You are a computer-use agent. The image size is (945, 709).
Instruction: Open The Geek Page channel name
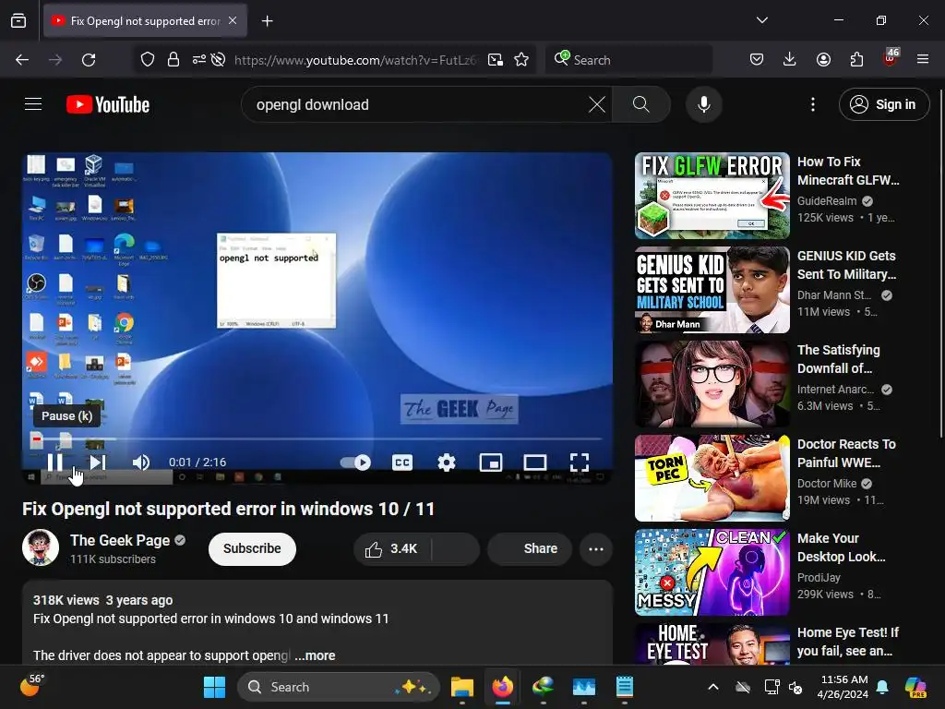[x=120, y=540]
